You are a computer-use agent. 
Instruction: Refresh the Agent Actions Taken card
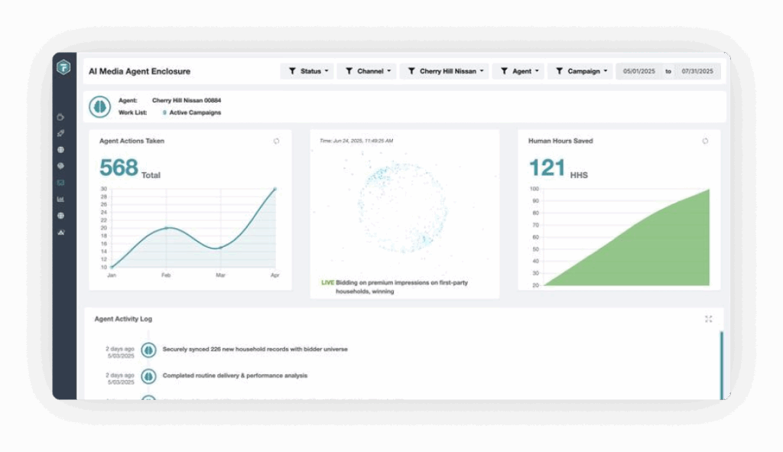click(x=276, y=141)
